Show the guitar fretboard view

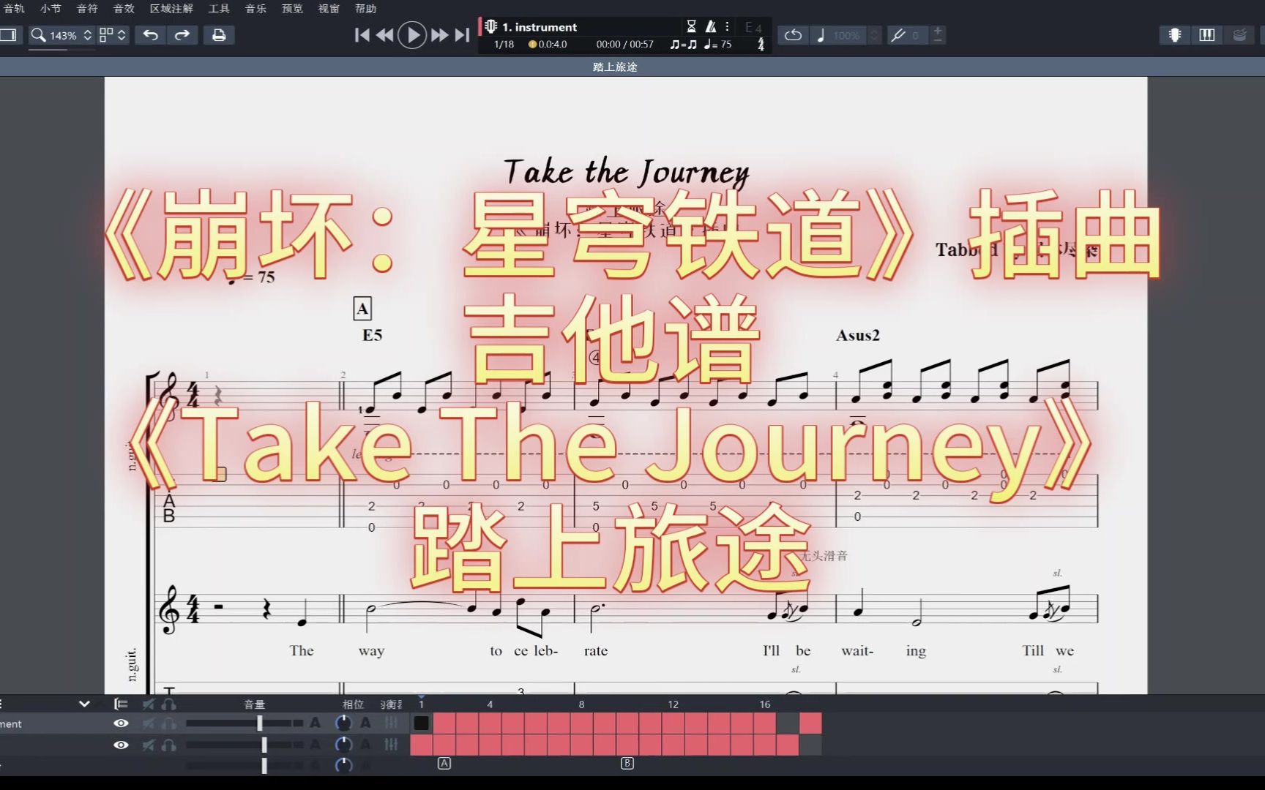1174,35
